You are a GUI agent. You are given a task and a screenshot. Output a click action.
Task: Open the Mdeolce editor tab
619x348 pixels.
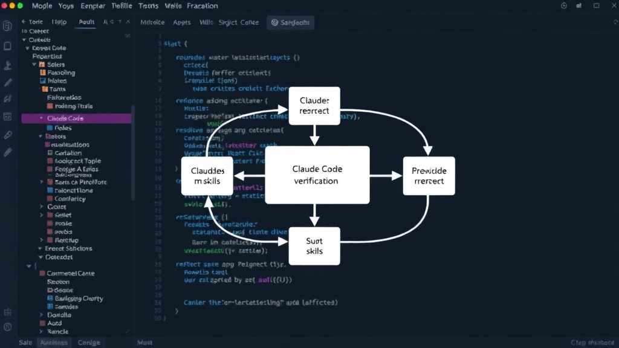[152, 22]
